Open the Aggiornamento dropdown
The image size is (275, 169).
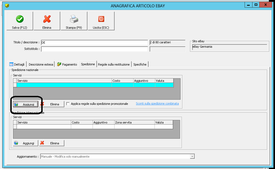[x=192, y=156]
